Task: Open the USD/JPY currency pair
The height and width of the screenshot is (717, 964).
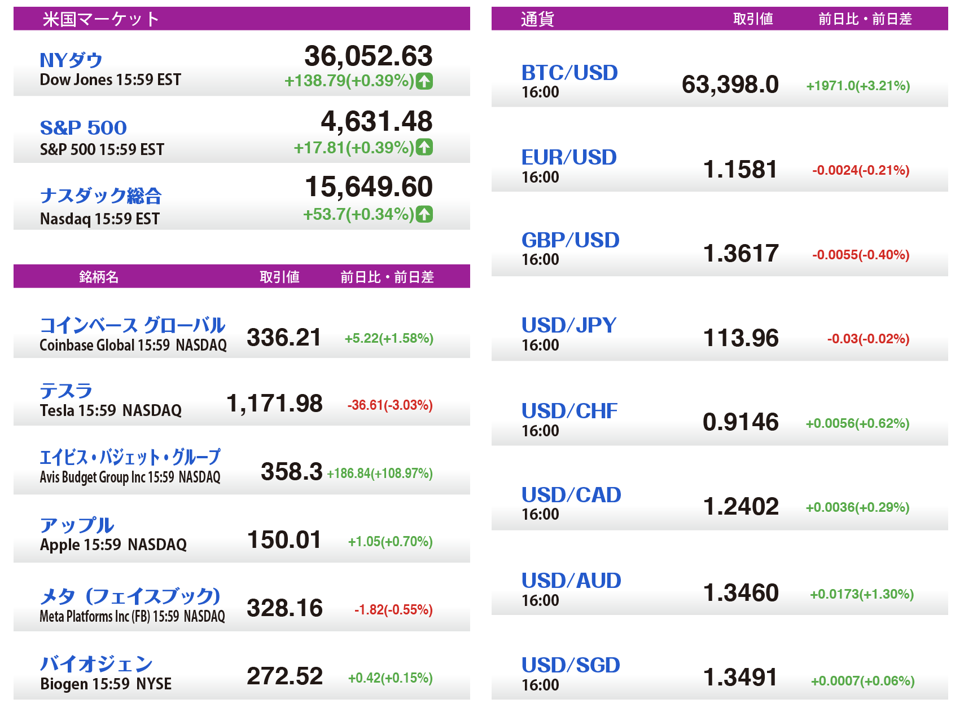Action: [569, 325]
